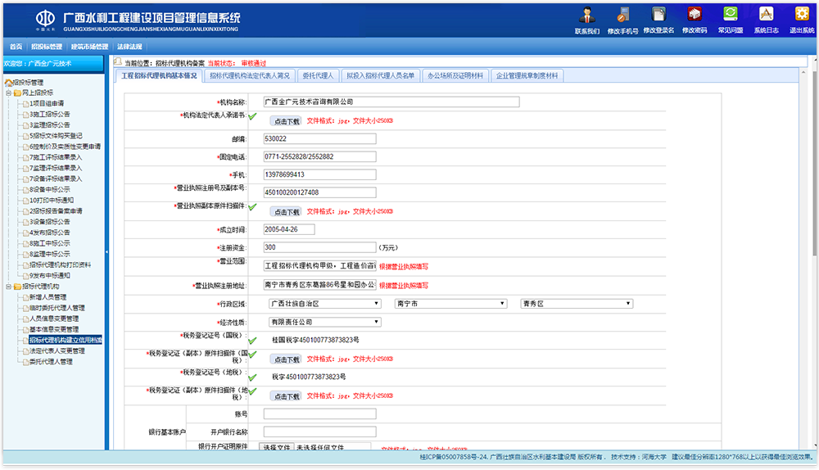Click the empty 账号 bank account field
The image size is (819, 470).
click(319, 414)
